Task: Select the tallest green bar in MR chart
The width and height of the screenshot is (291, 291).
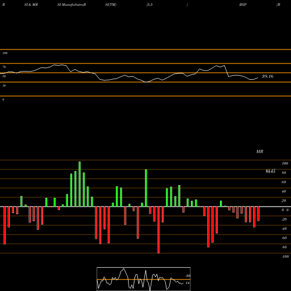Action: (80, 184)
